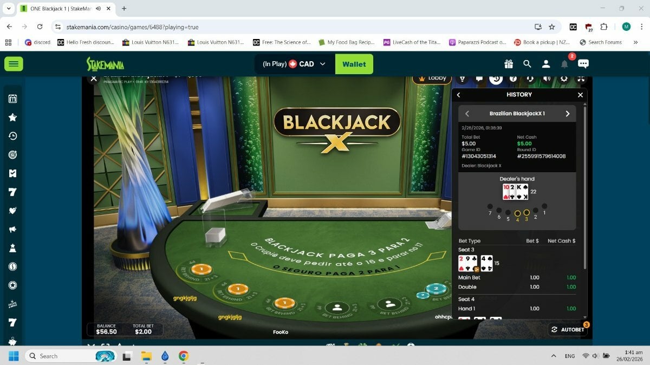Open the gift rewards icon
The height and width of the screenshot is (365, 650).
[508, 64]
